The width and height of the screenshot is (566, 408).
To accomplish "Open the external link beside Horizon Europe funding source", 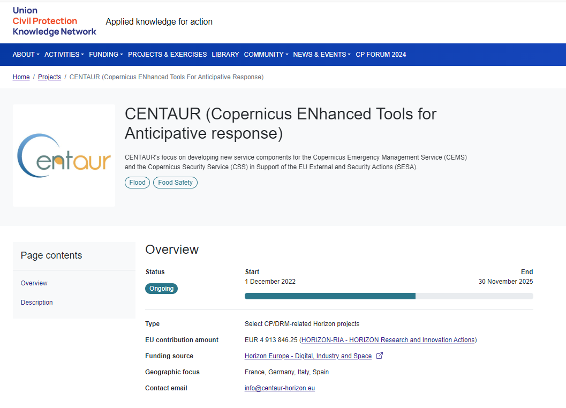I will 379,356.
